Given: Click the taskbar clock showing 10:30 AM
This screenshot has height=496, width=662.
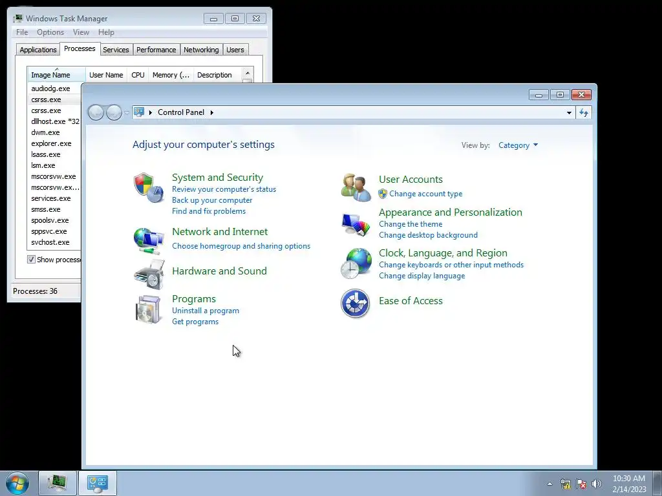Looking at the screenshot, I should pos(629,484).
